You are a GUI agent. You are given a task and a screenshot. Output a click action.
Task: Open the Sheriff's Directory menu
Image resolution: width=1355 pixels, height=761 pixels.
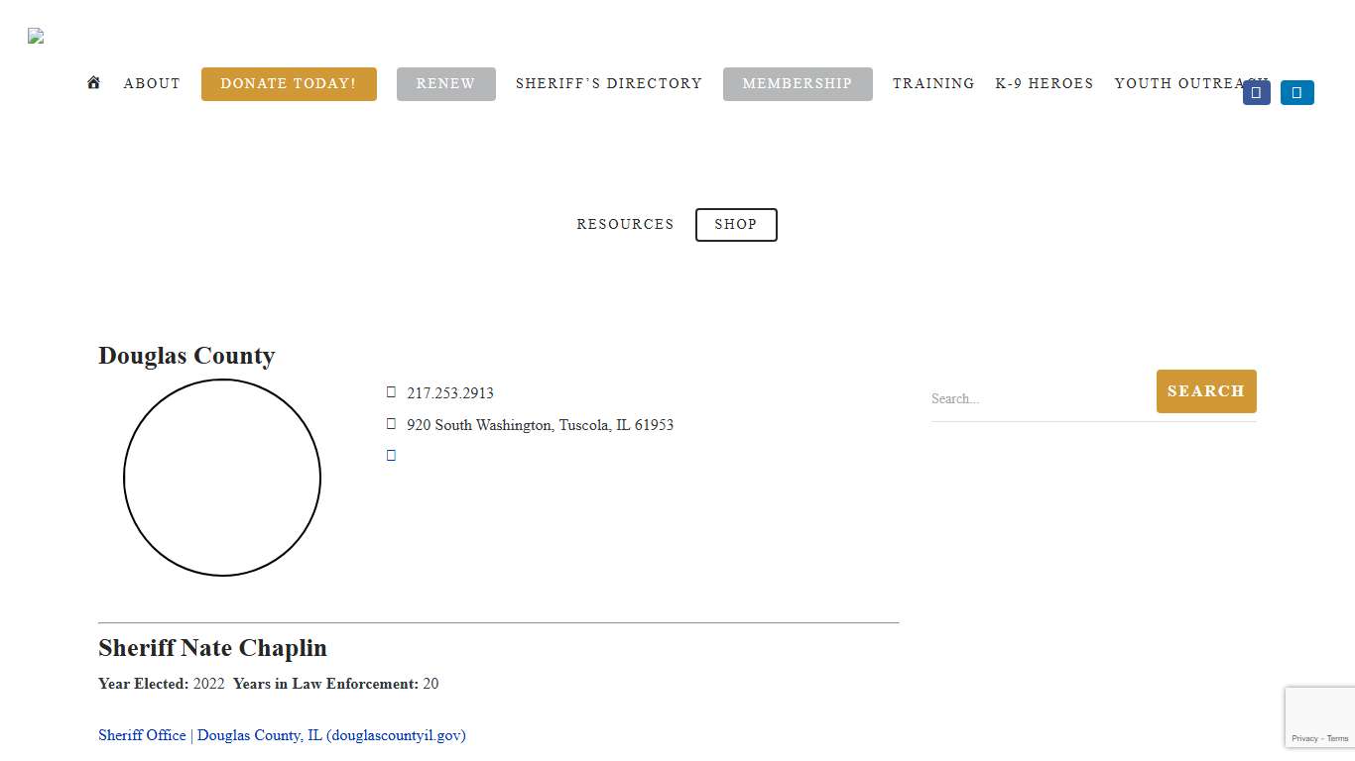[x=608, y=84]
